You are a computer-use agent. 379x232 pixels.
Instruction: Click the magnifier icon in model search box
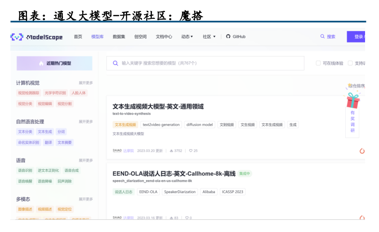(116, 63)
